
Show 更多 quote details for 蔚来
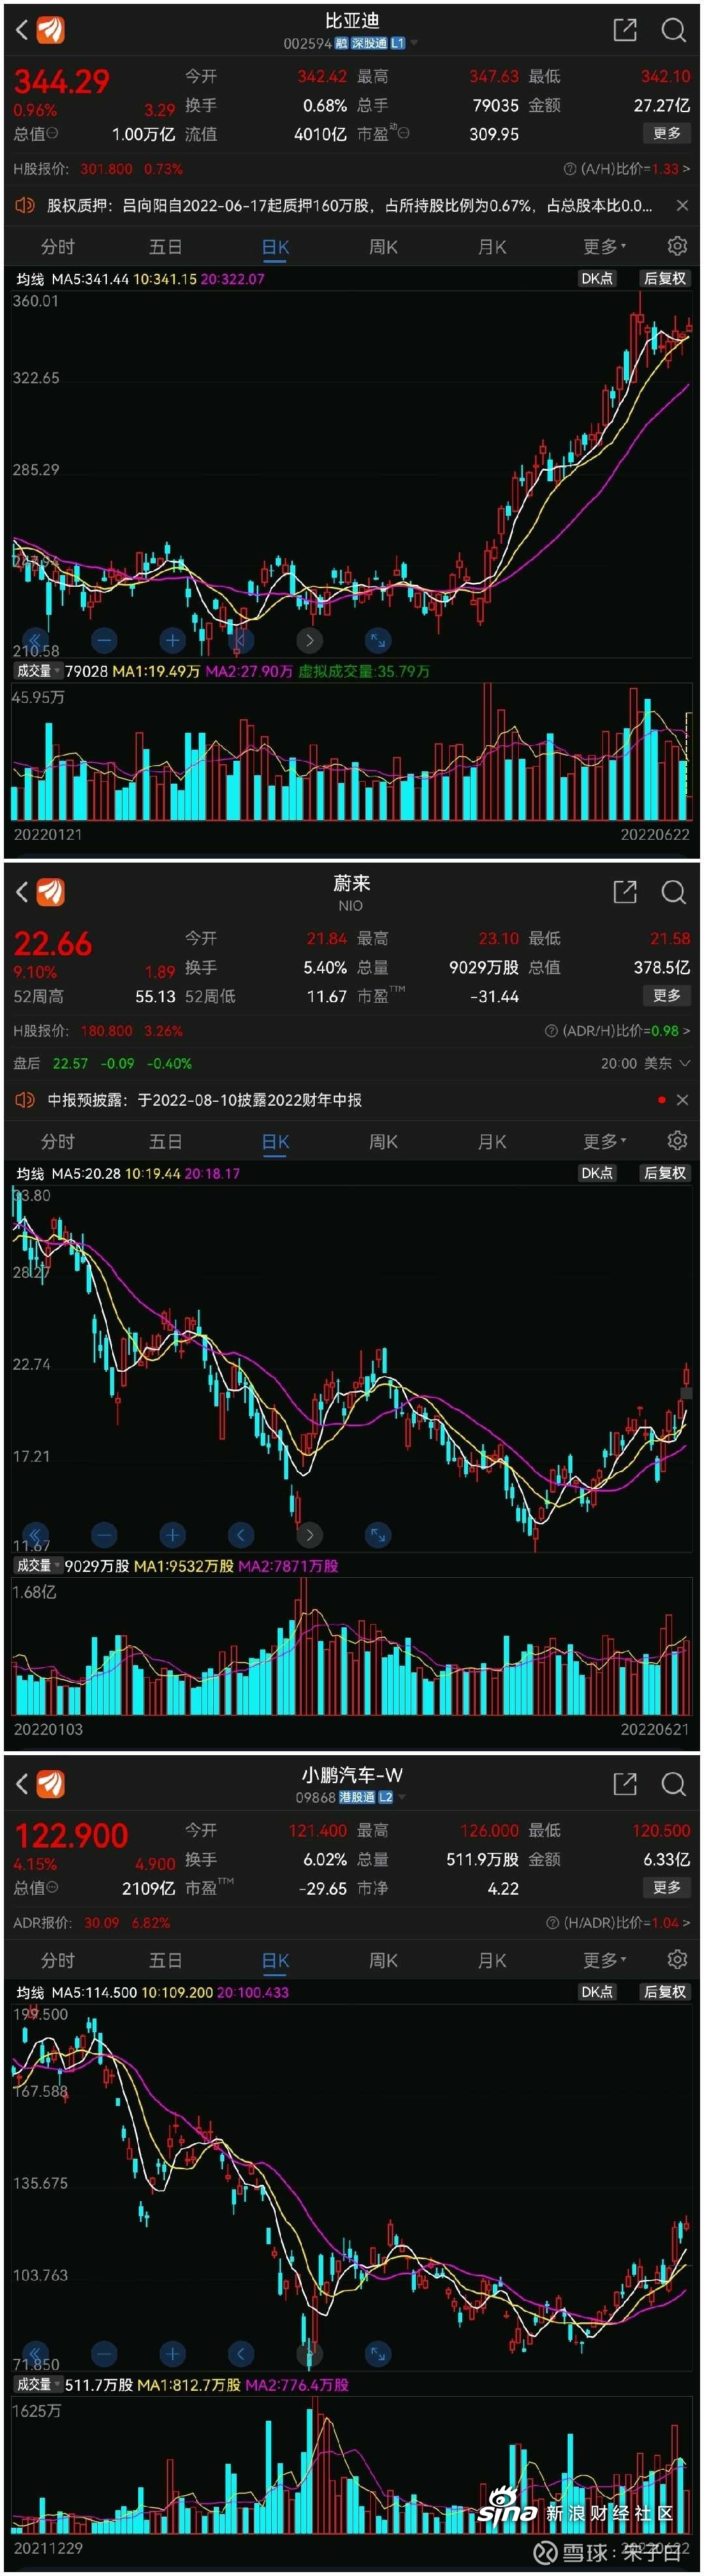tap(667, 996)
